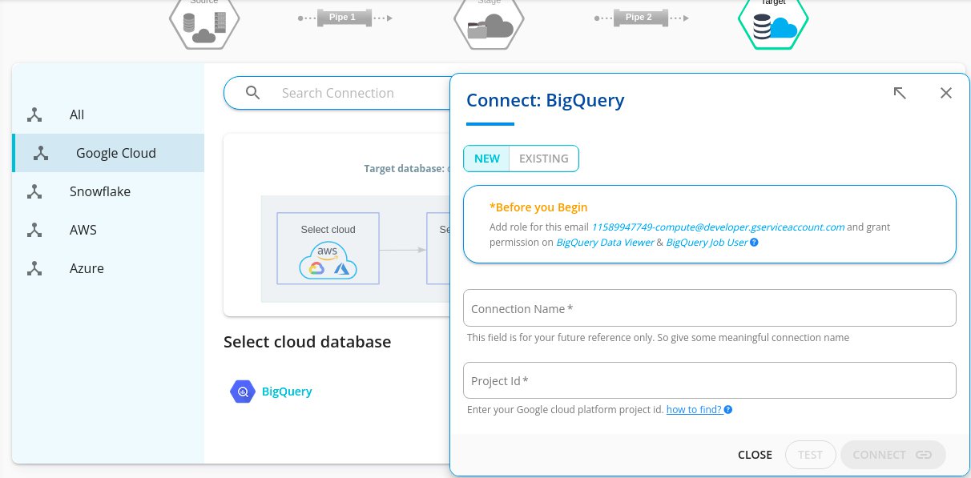Click the TEST button

[x=810, y=455]
